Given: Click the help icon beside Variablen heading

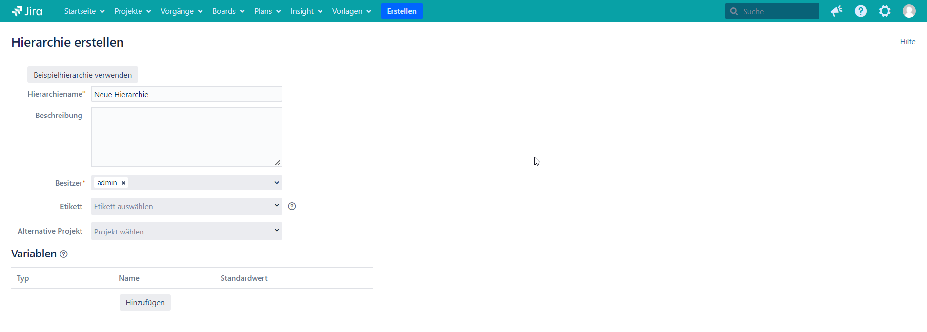Looking at the screenshot, I should click(x=64, y=254).
